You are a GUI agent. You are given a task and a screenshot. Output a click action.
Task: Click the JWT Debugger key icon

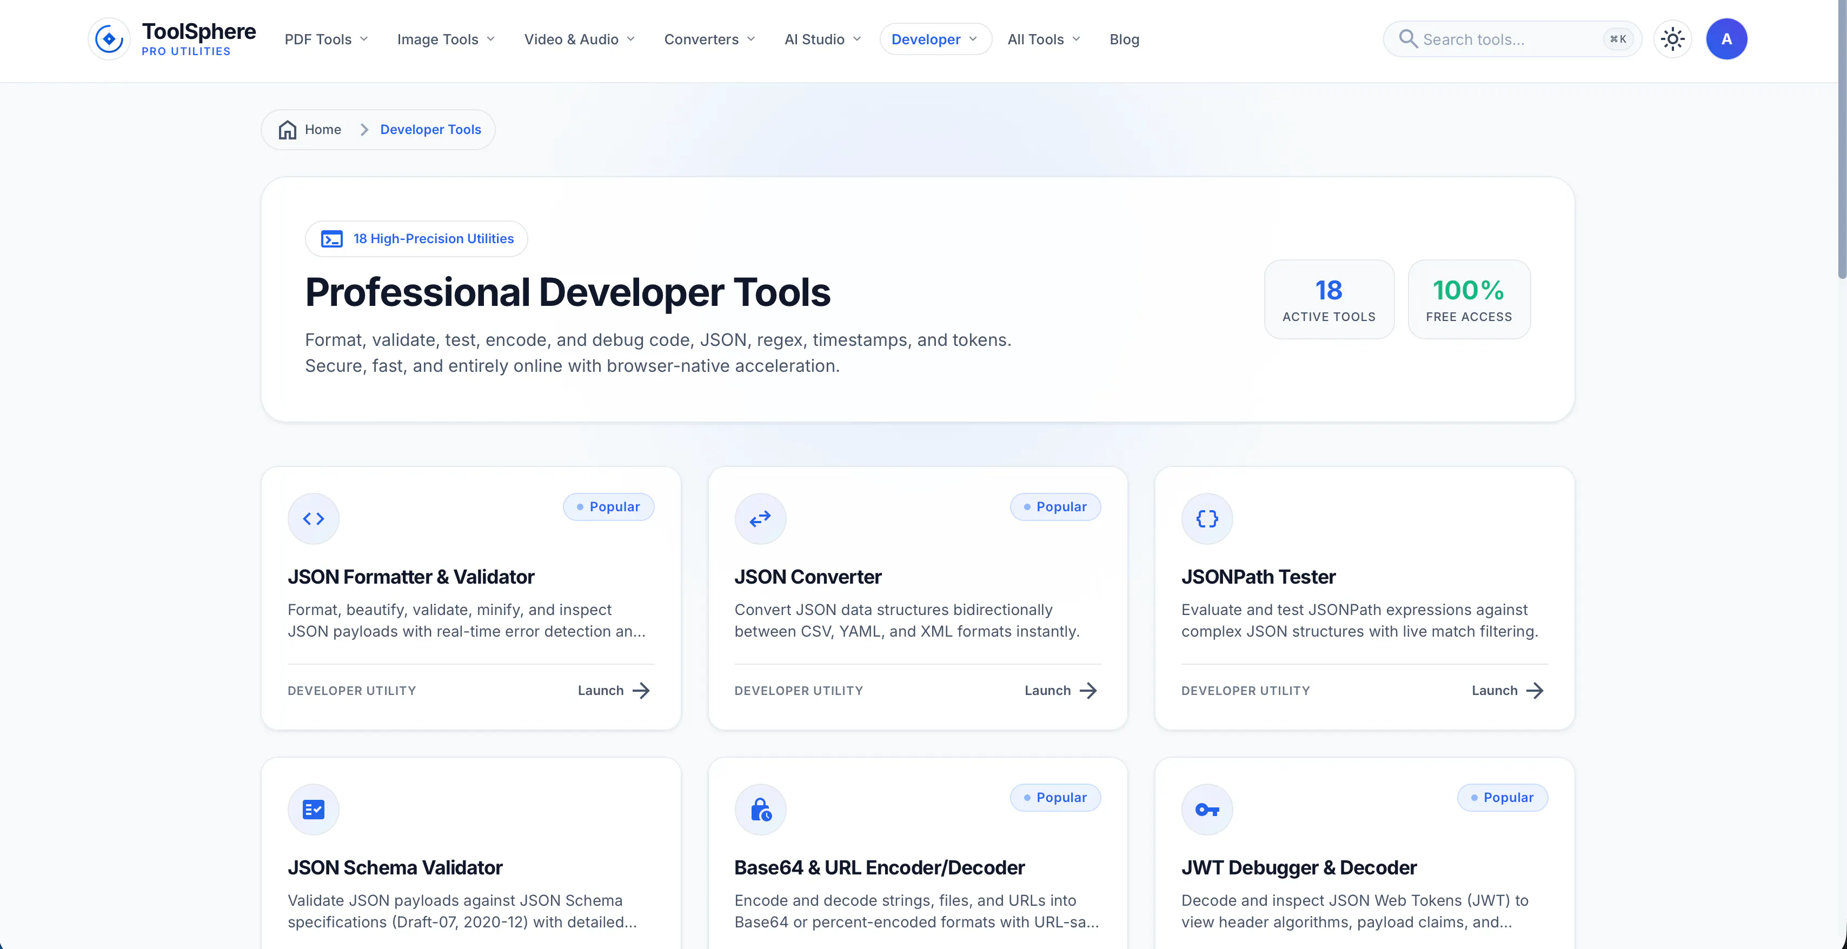[1207, 810]
